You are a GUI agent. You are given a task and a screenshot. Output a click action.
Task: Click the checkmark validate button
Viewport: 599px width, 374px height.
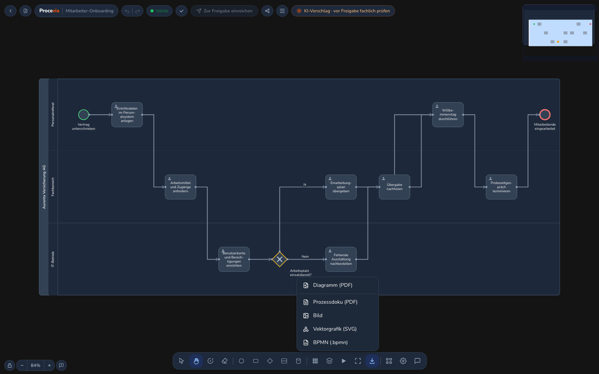coord(182,11)
